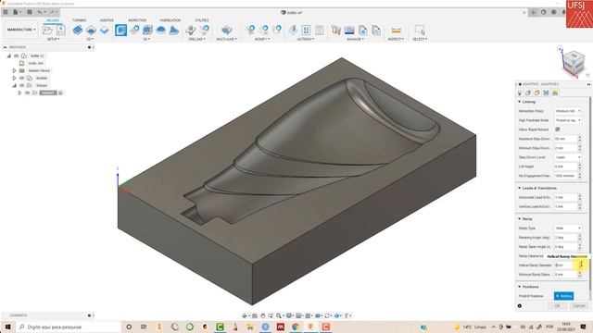Viewport: 593px width, 333px height.
Task: Open the MANUFACTURE workspace dropdown
Action: 21,30
